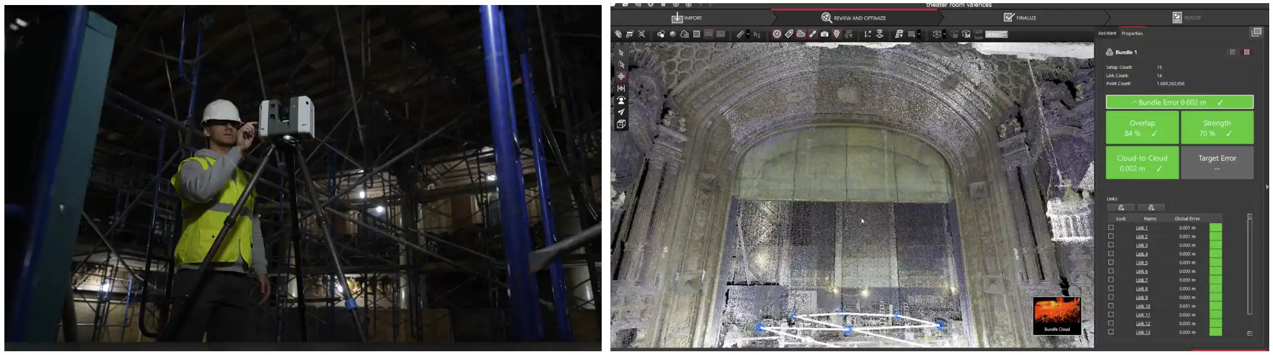Check the Lock box for Link 5

pos(1111,262)
